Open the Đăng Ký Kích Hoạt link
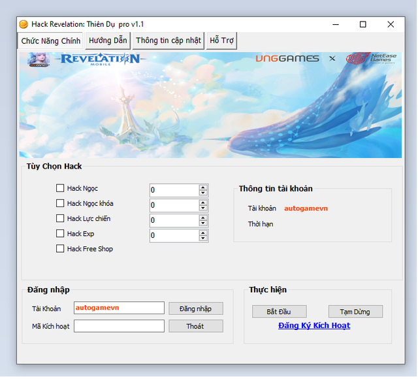The width and height of the screenshot is (418, 379). click(x=314, y=325)
